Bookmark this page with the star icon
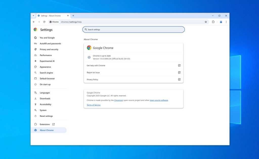 (x=206, y=22)
